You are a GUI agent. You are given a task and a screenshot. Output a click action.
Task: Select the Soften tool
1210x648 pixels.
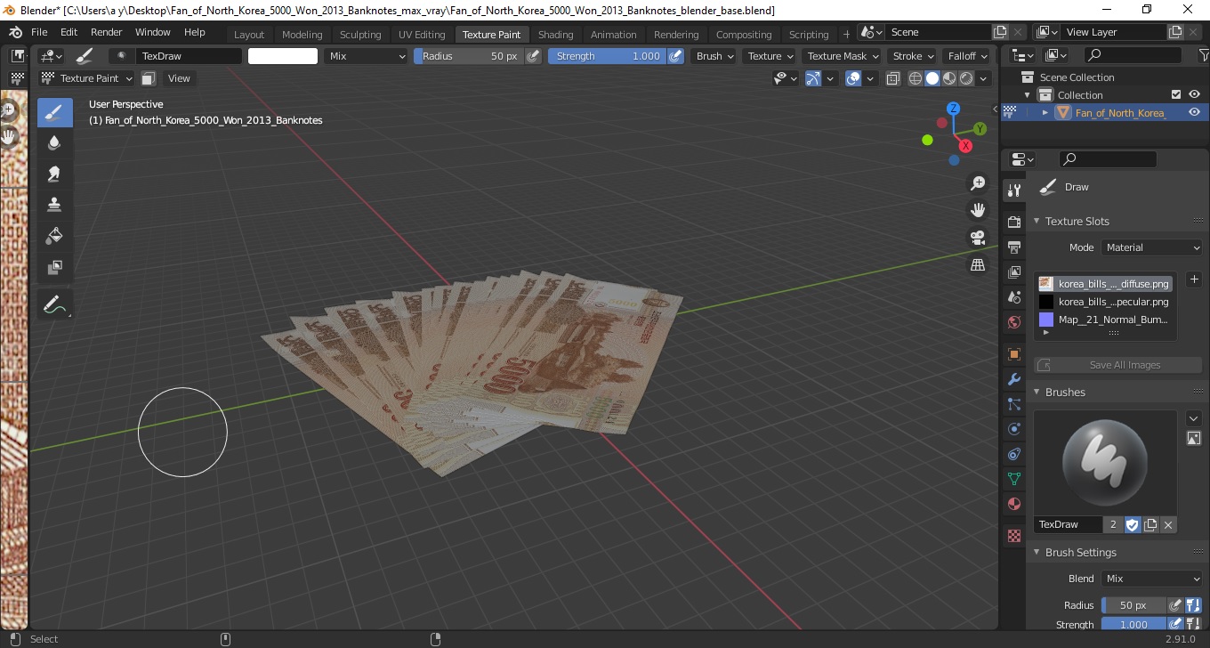[x=54, y=143]
